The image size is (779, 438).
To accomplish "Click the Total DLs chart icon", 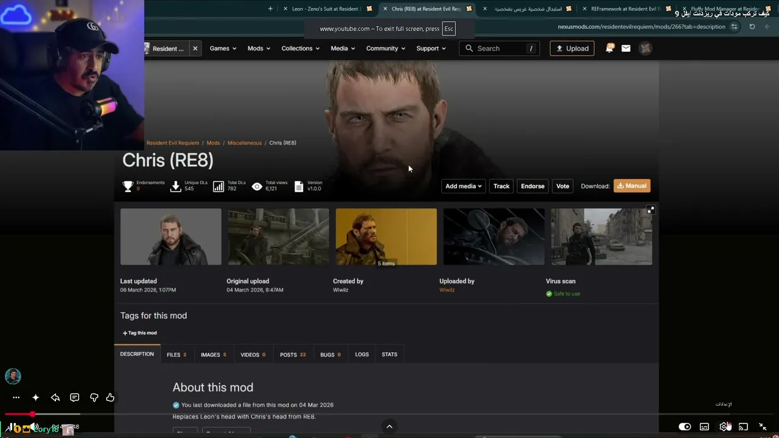I will pos(218,187).
